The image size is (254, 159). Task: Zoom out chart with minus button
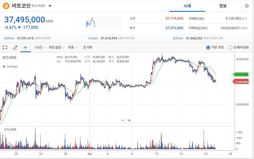point(123,120)
